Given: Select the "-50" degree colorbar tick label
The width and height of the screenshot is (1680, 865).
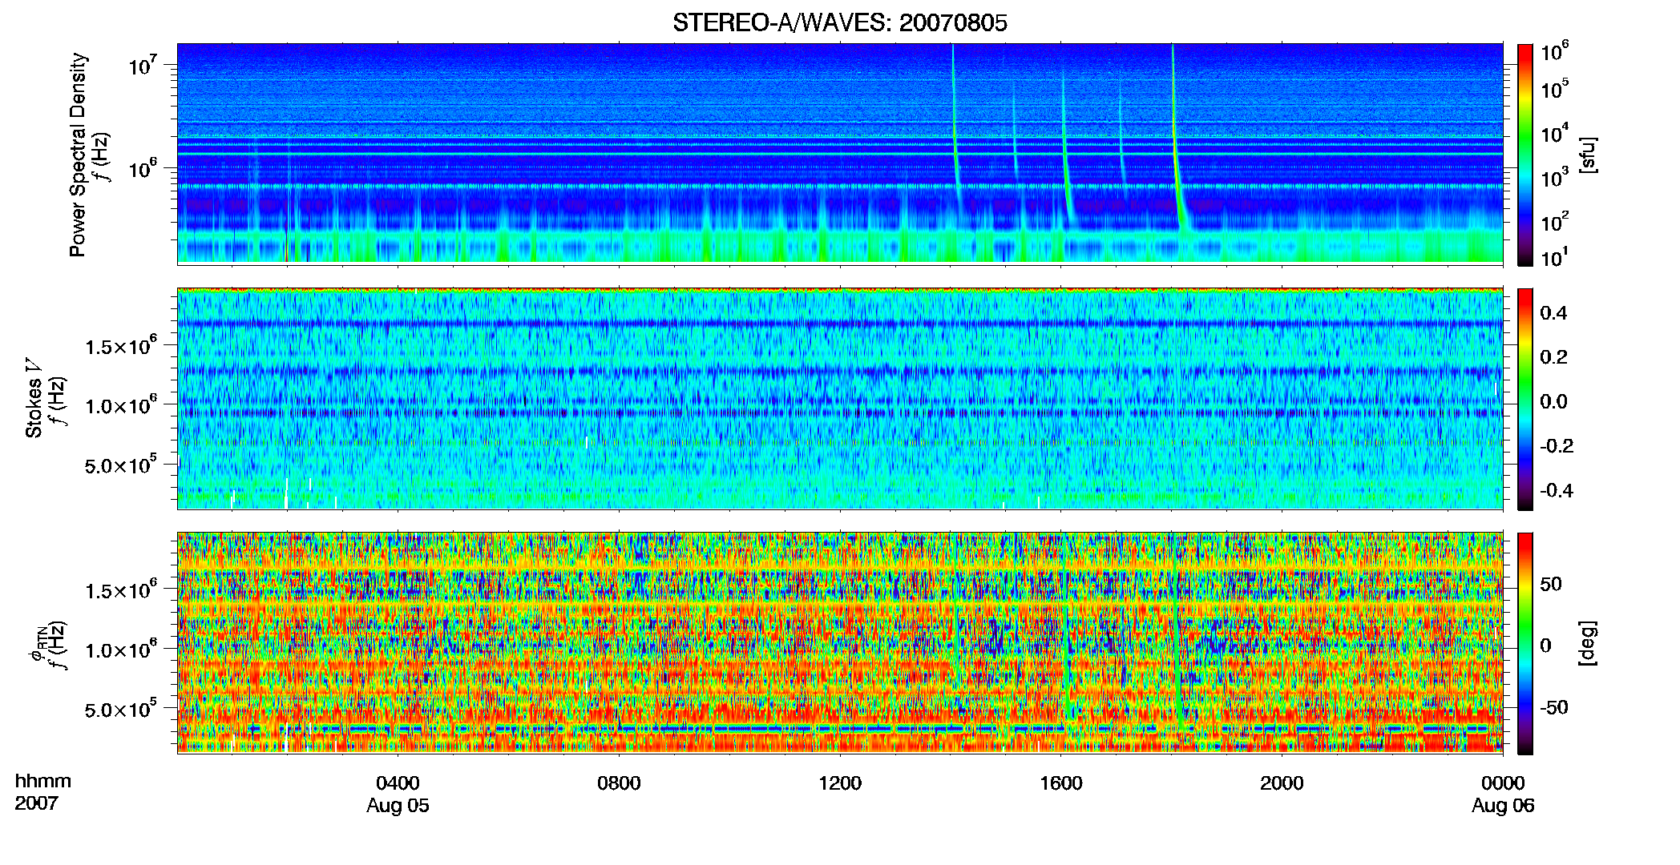Looking at the screenshot, I should (1553, 708).
